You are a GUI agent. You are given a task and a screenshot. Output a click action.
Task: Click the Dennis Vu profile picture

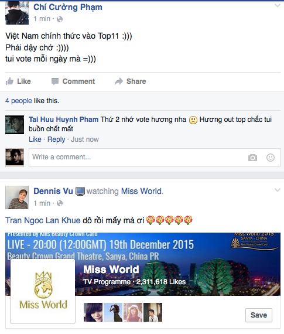pyautogui.click(x=17, y=197)
